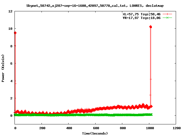Click the y-axis tick label 8

[11, 46]
